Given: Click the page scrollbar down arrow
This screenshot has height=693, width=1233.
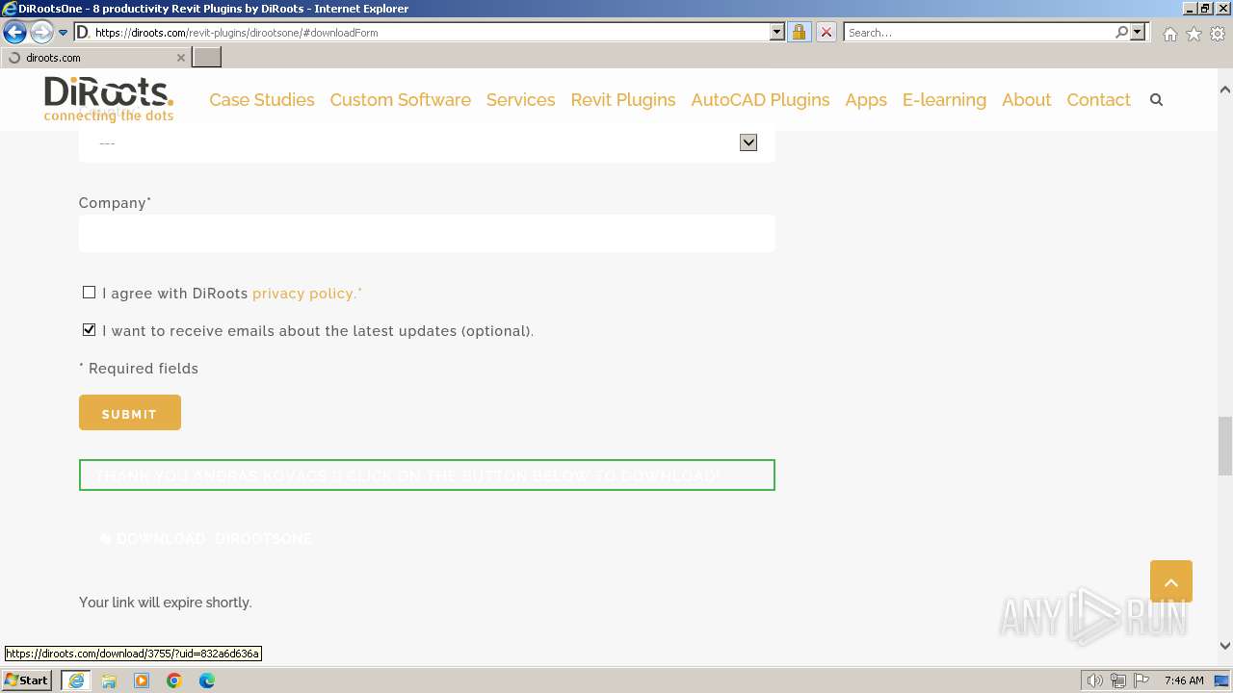Looking at the screenshot, I should [1225, 646].
